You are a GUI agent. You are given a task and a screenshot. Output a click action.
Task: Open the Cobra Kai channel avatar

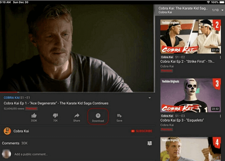pos(7,131)
